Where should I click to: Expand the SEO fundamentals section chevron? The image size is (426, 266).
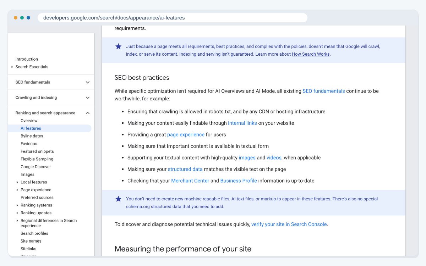click(88, 82)
